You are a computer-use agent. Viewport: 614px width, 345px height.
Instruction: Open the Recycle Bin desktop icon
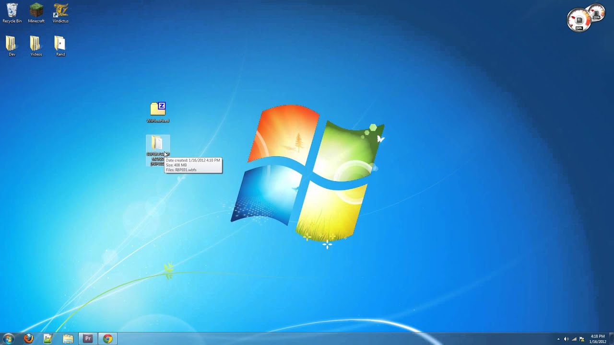[x=12, y=13]
